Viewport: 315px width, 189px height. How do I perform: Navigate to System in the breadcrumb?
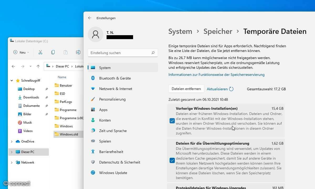pos(180,31)
